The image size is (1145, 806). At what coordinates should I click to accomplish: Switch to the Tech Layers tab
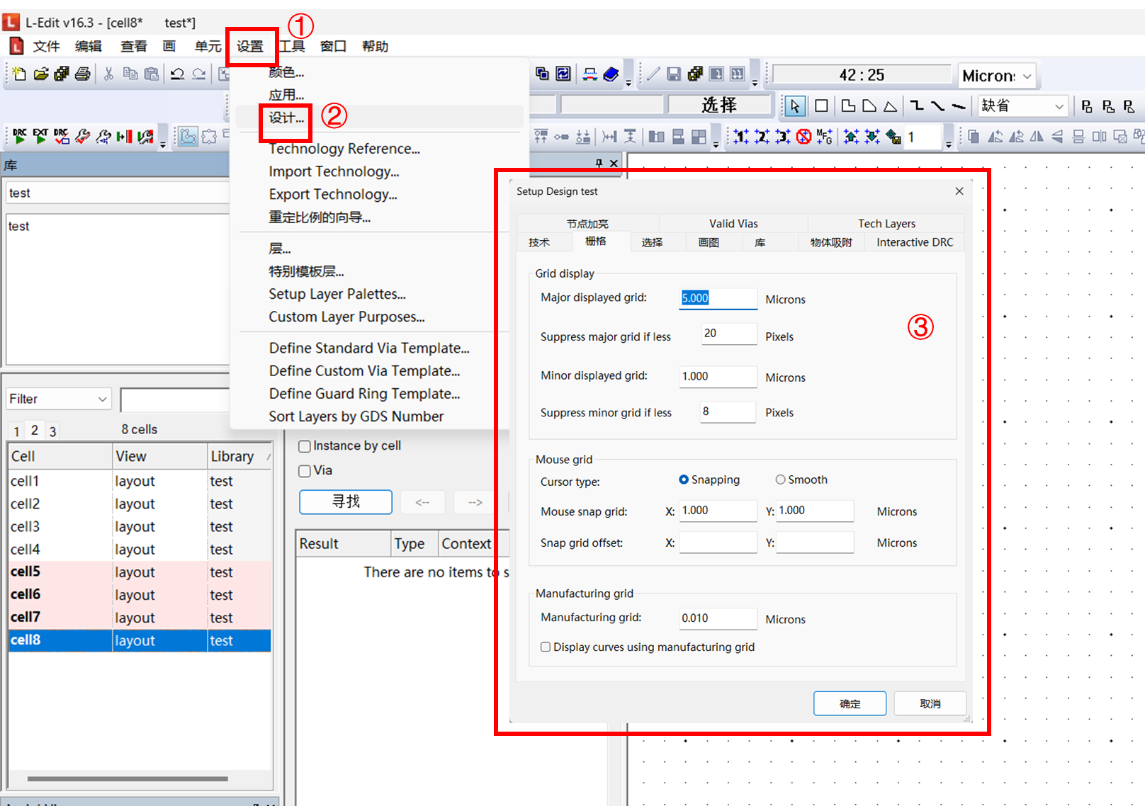pos(886,224)
